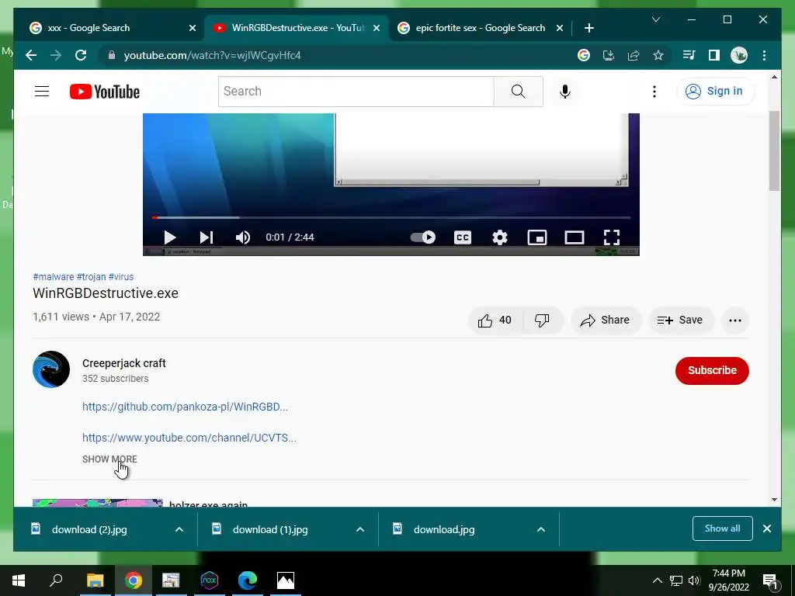Reload the YouTube page

click(x=81, y=55)
